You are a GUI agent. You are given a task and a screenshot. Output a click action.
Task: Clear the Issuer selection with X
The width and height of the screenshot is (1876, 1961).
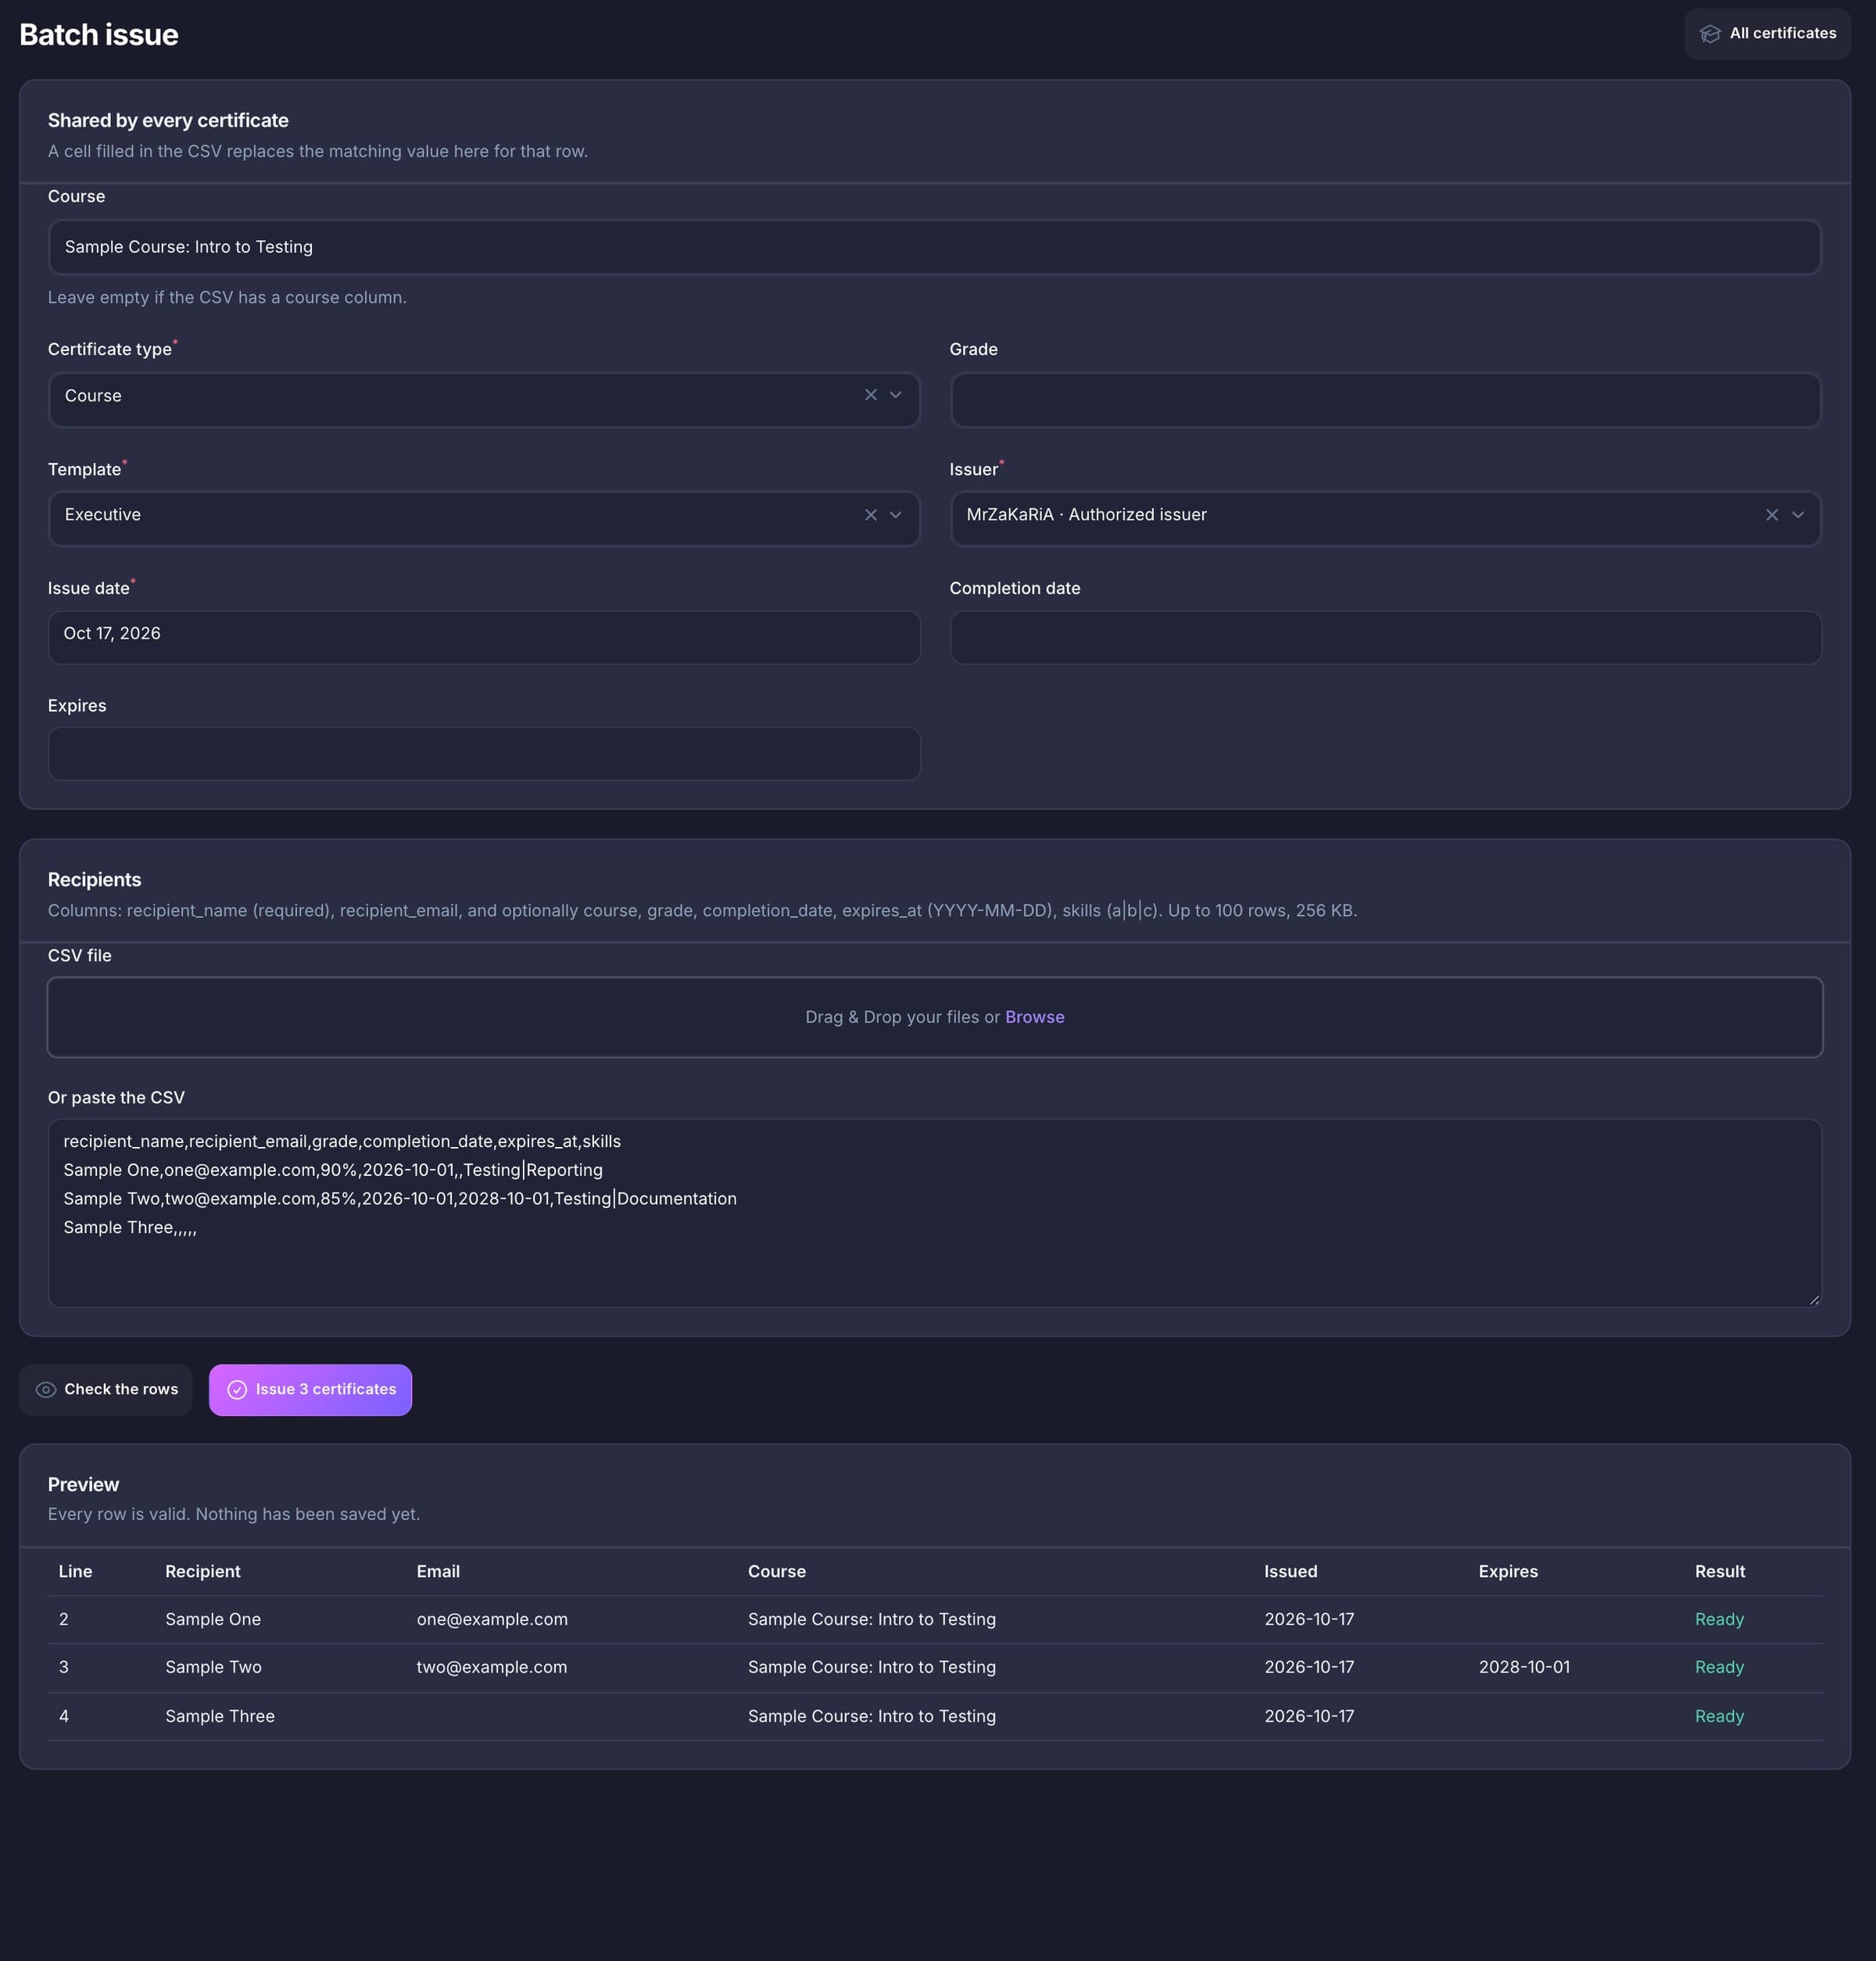coord(1772,514)
